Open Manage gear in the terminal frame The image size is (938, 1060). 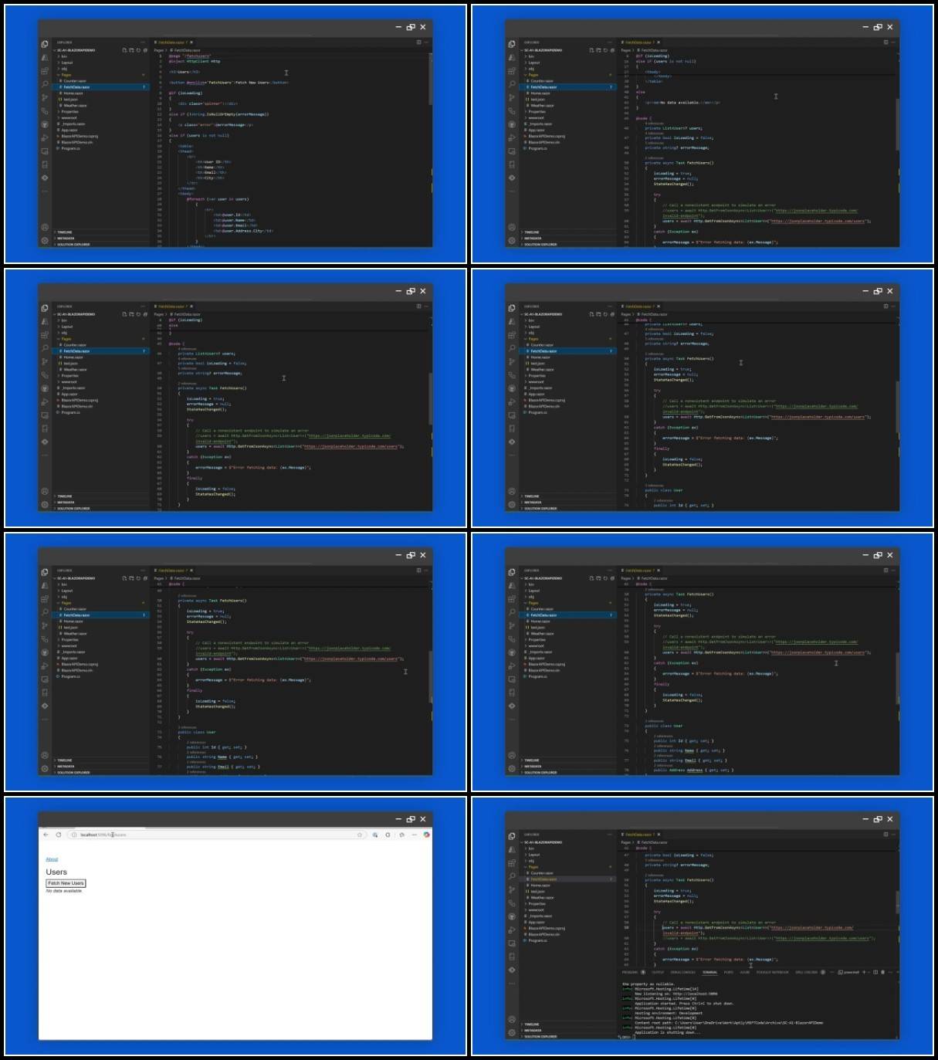tap(512, 1033)
